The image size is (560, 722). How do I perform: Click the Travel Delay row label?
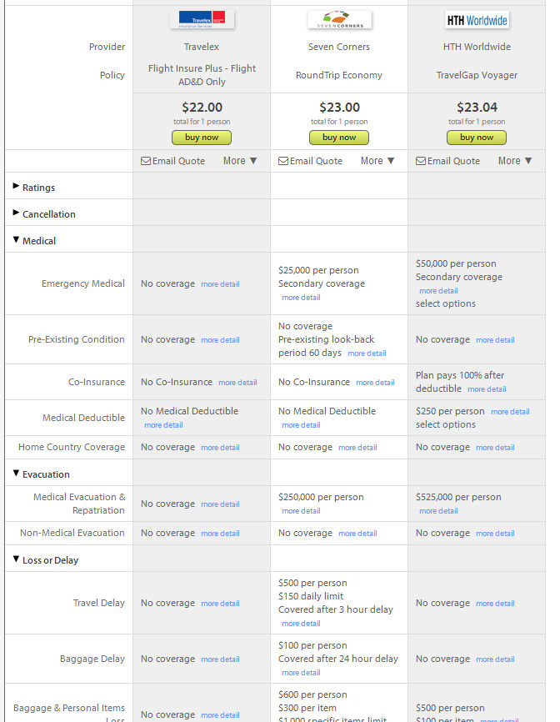click(x=99, y=603)
